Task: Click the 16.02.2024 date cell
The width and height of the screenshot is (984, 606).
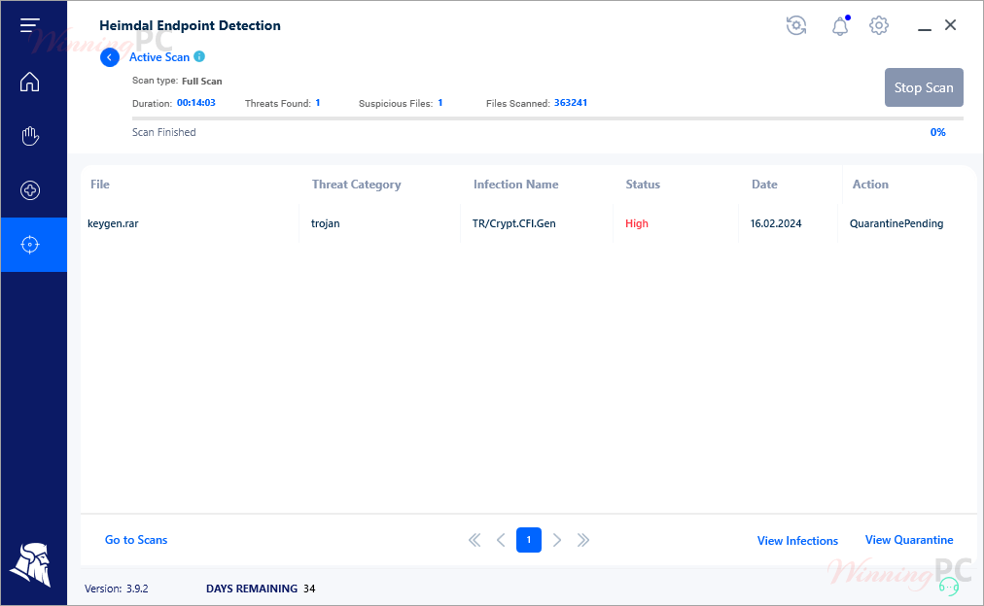Action: tap(776, 223)
